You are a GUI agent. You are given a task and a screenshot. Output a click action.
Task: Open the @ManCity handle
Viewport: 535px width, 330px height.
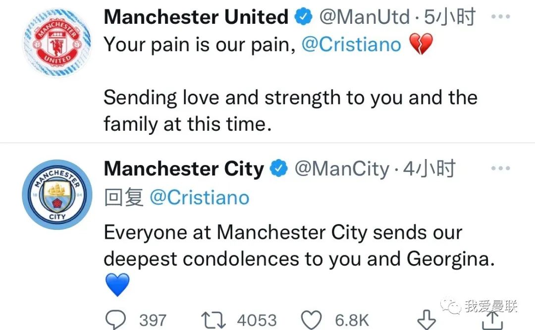342,168
